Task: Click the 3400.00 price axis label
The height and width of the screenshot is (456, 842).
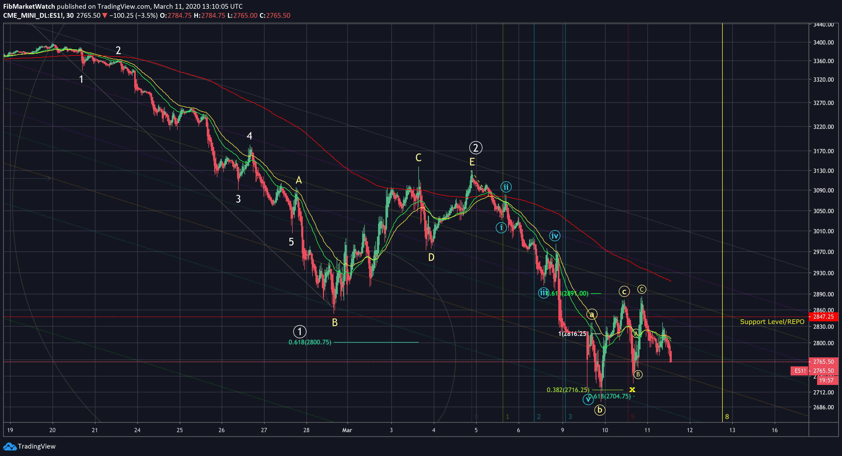Action: 824,42
